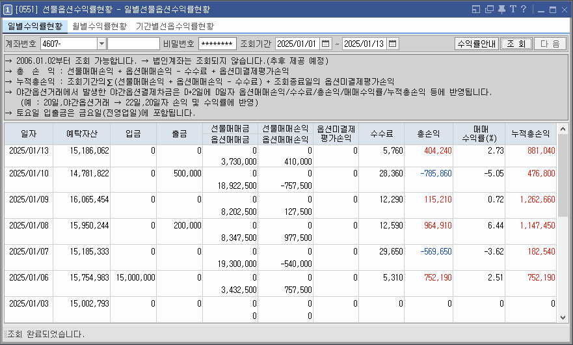Image resolution: width=573 pixels, height=345 pixels.
Task: Click fee value 29,650
Action: (x=391, y=251)
